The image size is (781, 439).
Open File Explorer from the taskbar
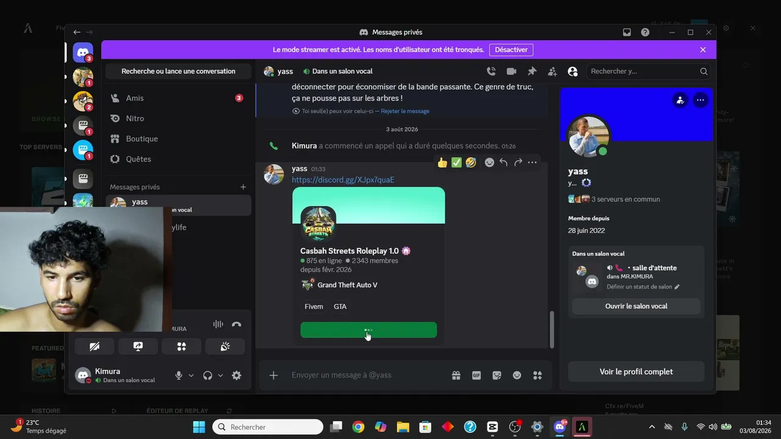403,427
